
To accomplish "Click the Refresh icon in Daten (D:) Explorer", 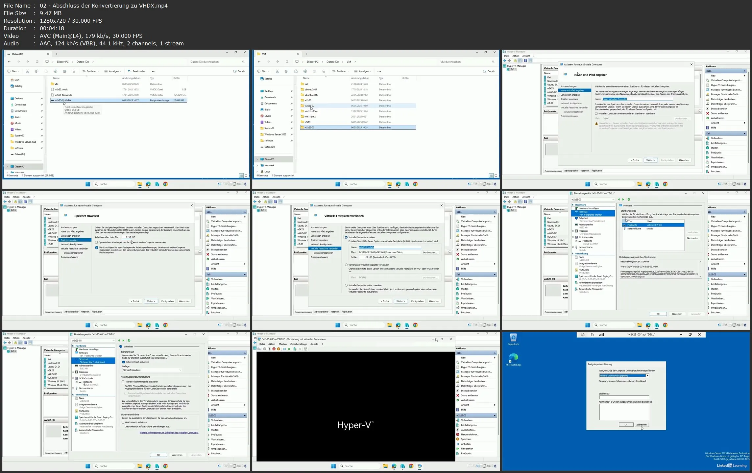I will pyautogui.click(x=37, y=62).
